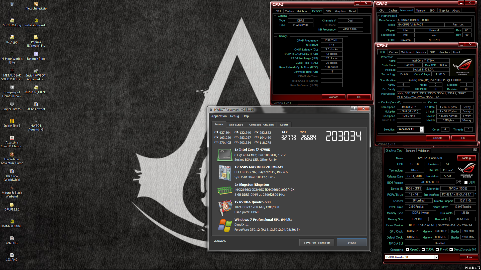Select the SDC13763.jpg desktop file
Screen dimensions: 481x270
12,23
